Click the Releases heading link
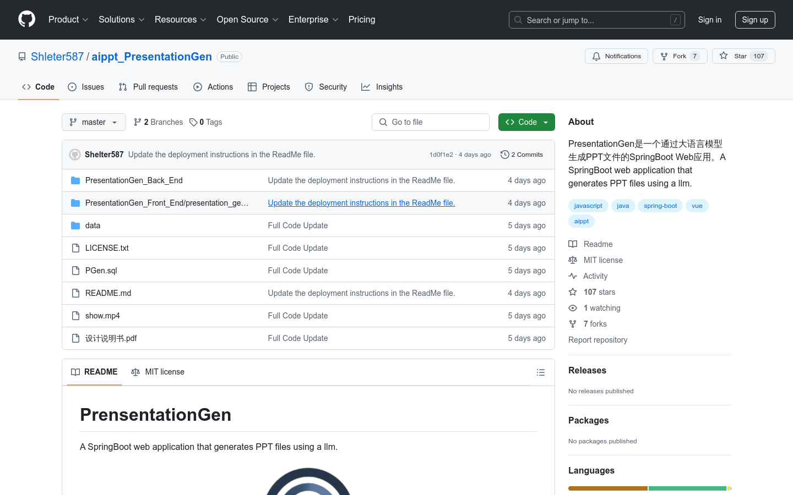793x495 pixels. click(x=587, y=371)
